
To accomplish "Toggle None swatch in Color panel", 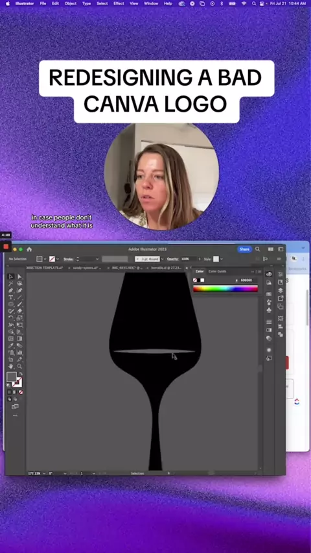I will (195, 280).
